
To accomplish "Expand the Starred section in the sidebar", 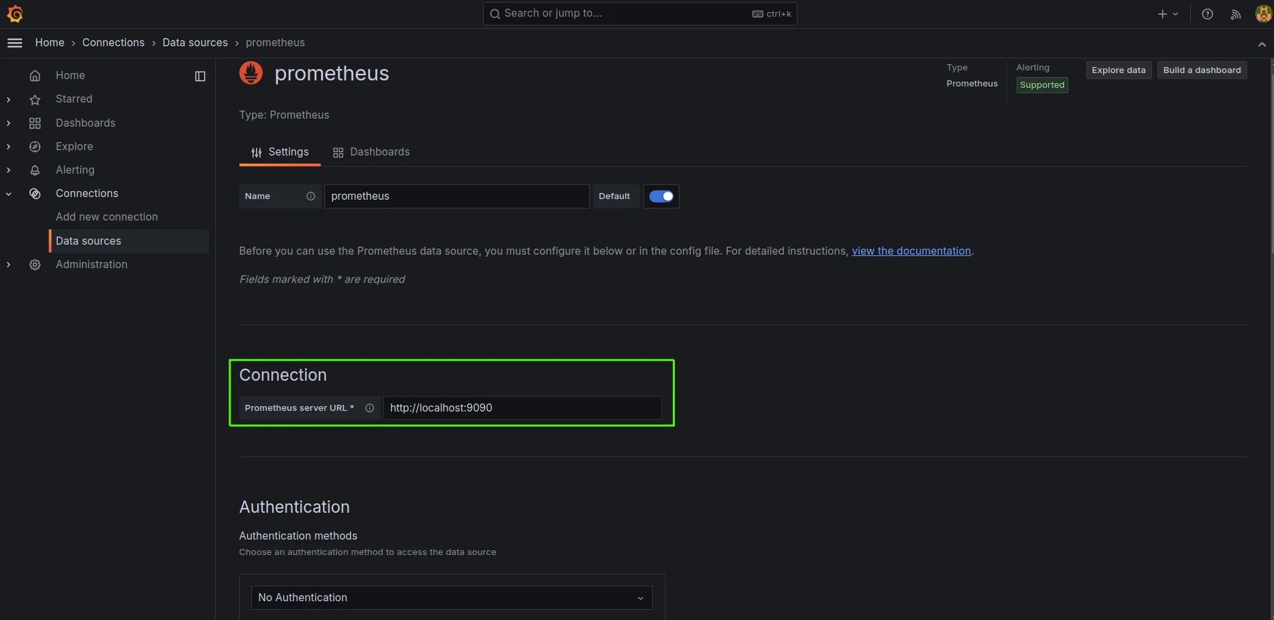I will click(x=8, y=99).
